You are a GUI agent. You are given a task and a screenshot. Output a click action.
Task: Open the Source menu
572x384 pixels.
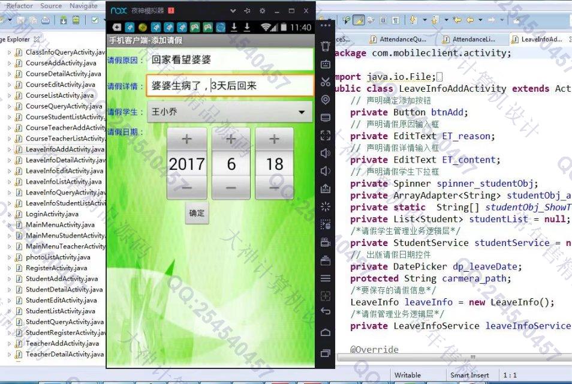[x=51, y=6]
